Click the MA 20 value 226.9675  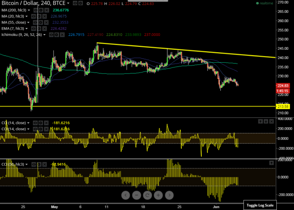(x=59, y=16)
